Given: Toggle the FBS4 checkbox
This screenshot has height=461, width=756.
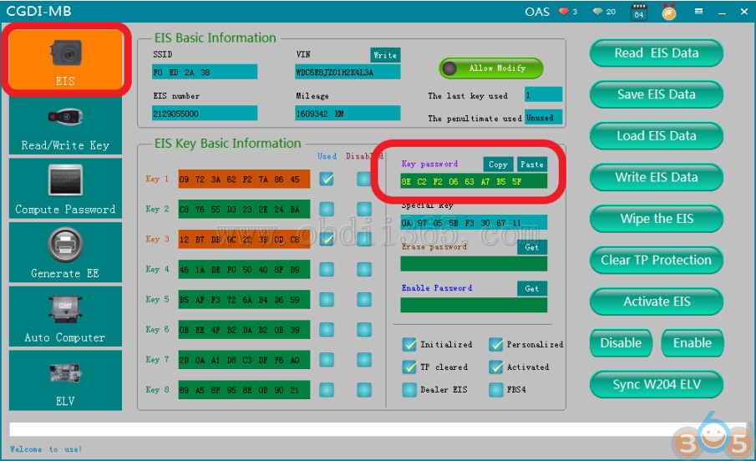Looking at the screenshot, I should 495,390.
